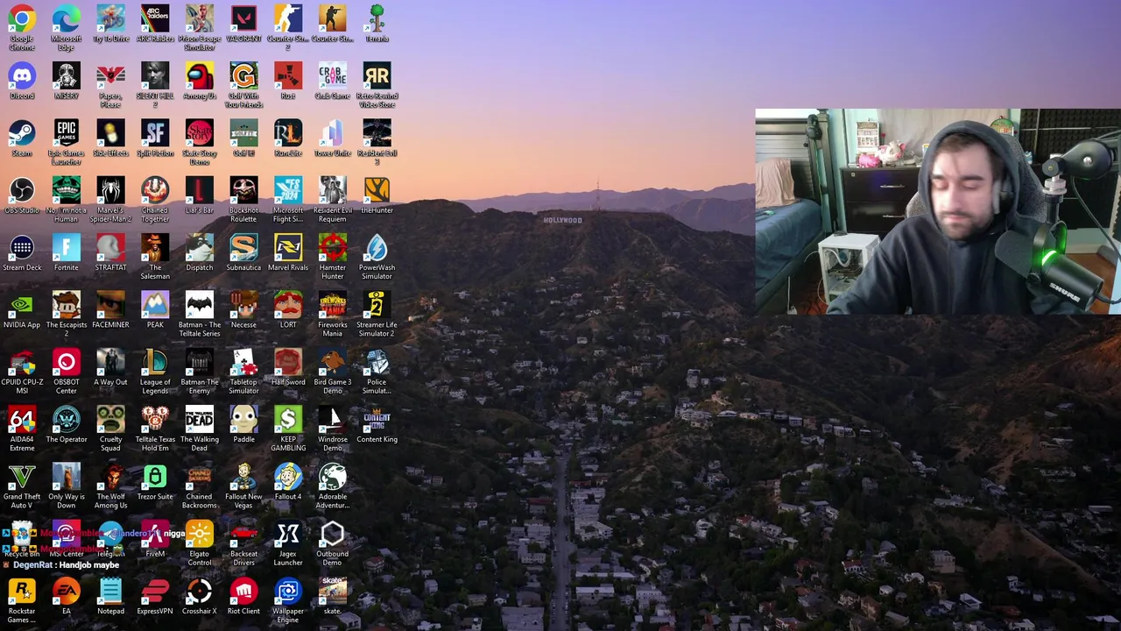Image resolution: width=1121 pixels, height=631 pixels.
Task: Launch Microsoft Flight Simulator 2024 shortcut
Action: pyautogui.click(x=288, y=190)
